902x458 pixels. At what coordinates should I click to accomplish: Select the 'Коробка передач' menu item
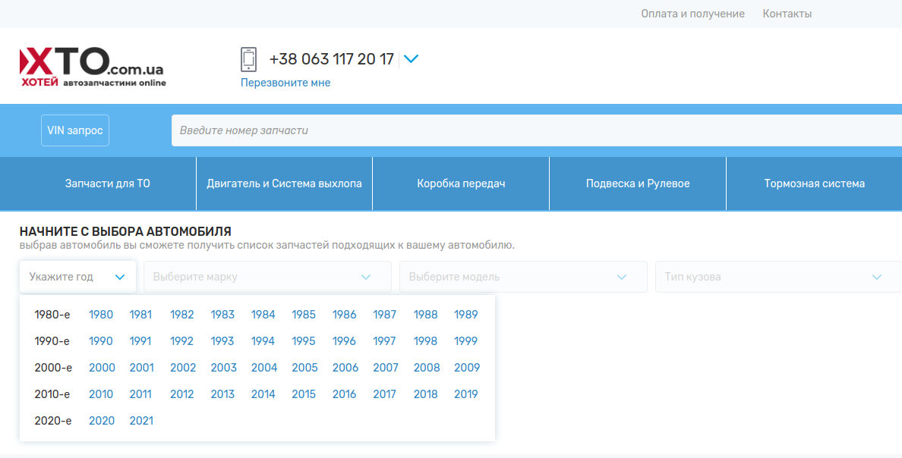coord(461,184)
